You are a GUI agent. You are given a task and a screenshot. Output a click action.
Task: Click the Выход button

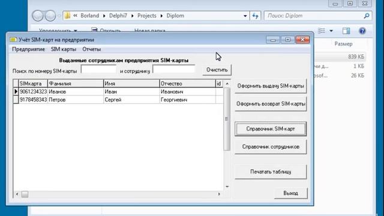point(290,193)
